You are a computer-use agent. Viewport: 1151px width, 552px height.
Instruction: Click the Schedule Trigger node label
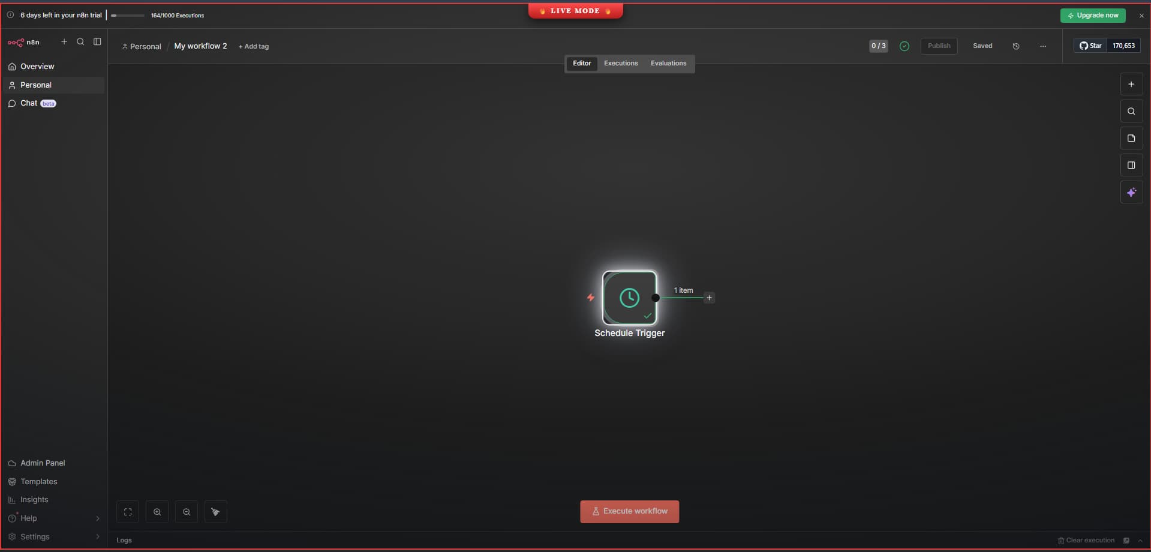point(629,333)
